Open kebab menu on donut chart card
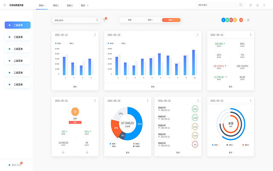 coord(147,101)
